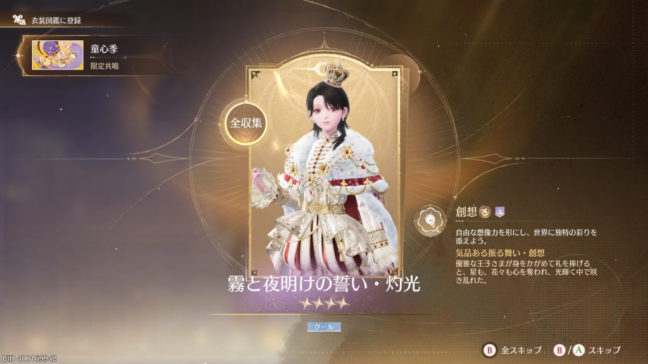Select the 童心季 banner thumbnail
The image size is (648, 364).
(x=58, y=56)
